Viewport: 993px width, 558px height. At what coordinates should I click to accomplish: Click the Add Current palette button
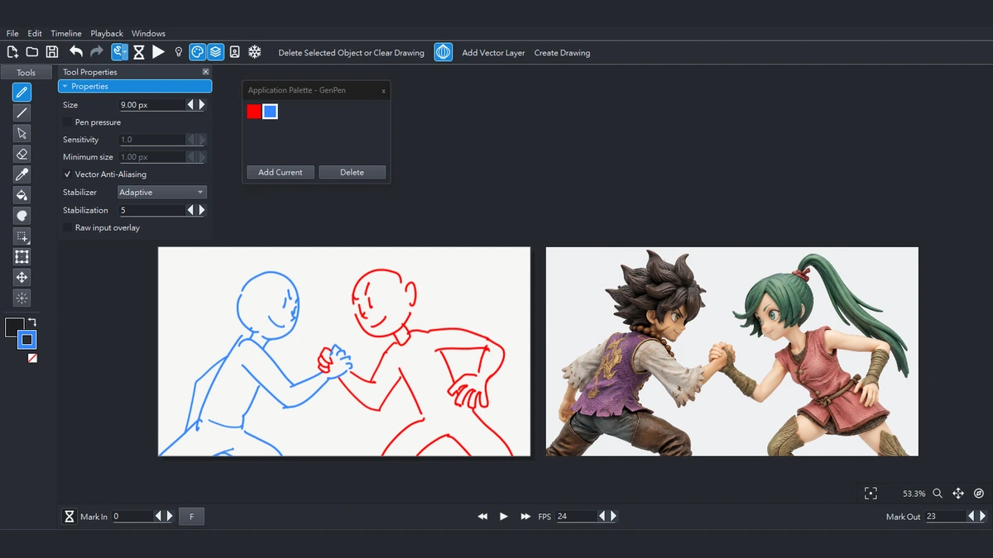point(281,172)
